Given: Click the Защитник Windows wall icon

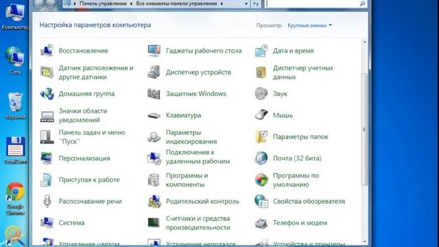Looking at the screenshot, I should click(x=154, y=94).
